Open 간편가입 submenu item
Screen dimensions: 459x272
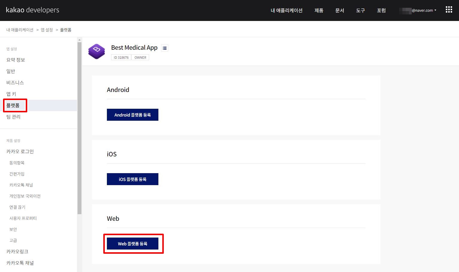point(17,174)
